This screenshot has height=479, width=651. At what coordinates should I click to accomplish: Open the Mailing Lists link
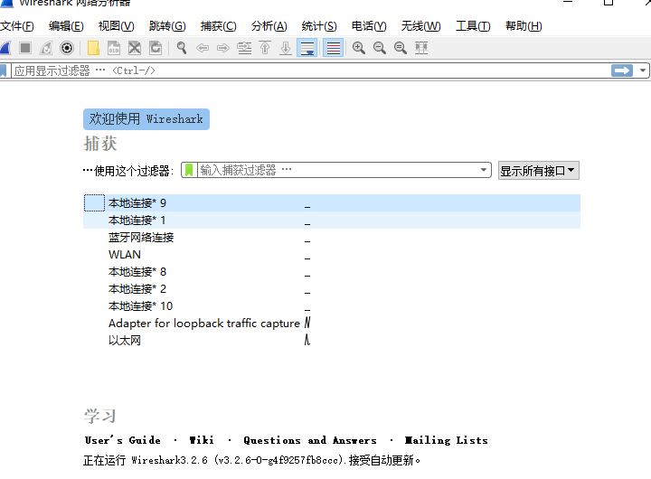[x=447, y=440]
